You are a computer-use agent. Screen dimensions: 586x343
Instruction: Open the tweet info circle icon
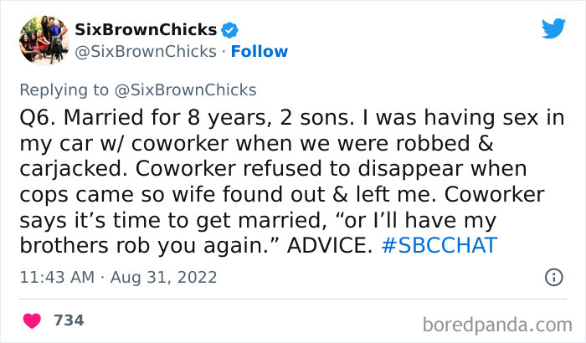[553, 277]
